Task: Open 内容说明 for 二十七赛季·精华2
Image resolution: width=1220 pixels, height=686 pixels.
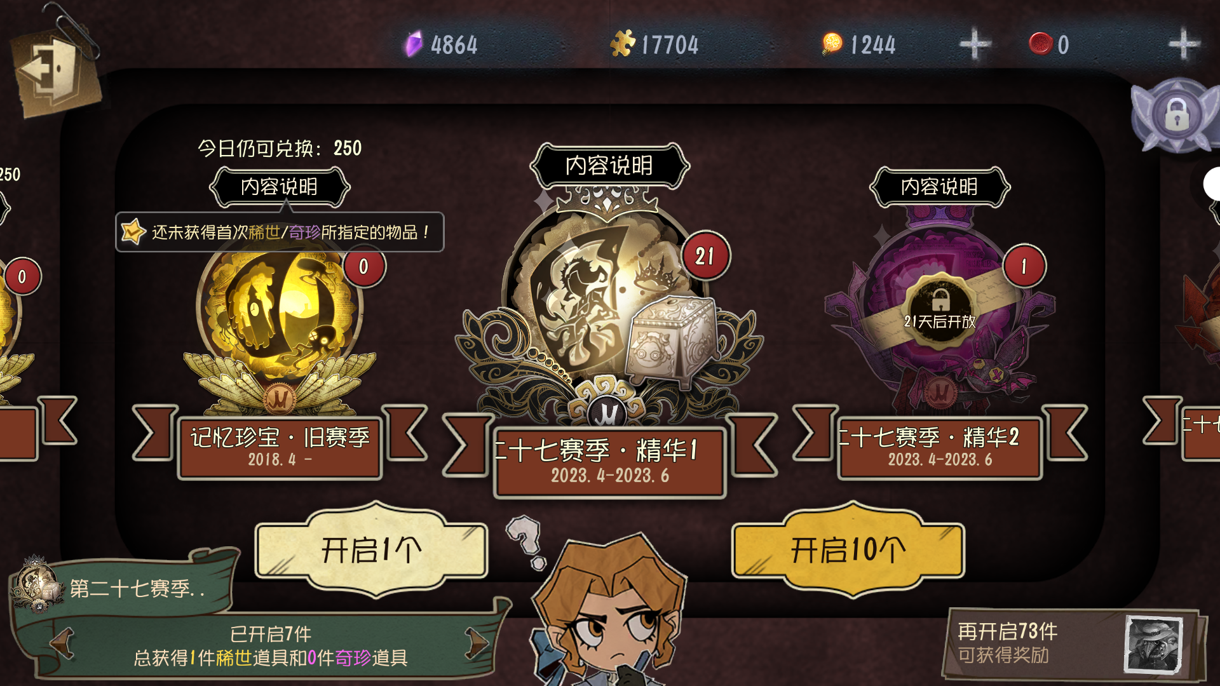Action: coord(939,187)
